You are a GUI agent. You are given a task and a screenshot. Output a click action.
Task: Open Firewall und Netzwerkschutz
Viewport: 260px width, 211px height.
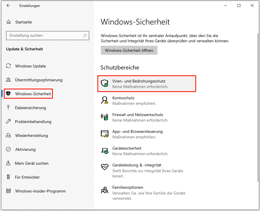147,117
